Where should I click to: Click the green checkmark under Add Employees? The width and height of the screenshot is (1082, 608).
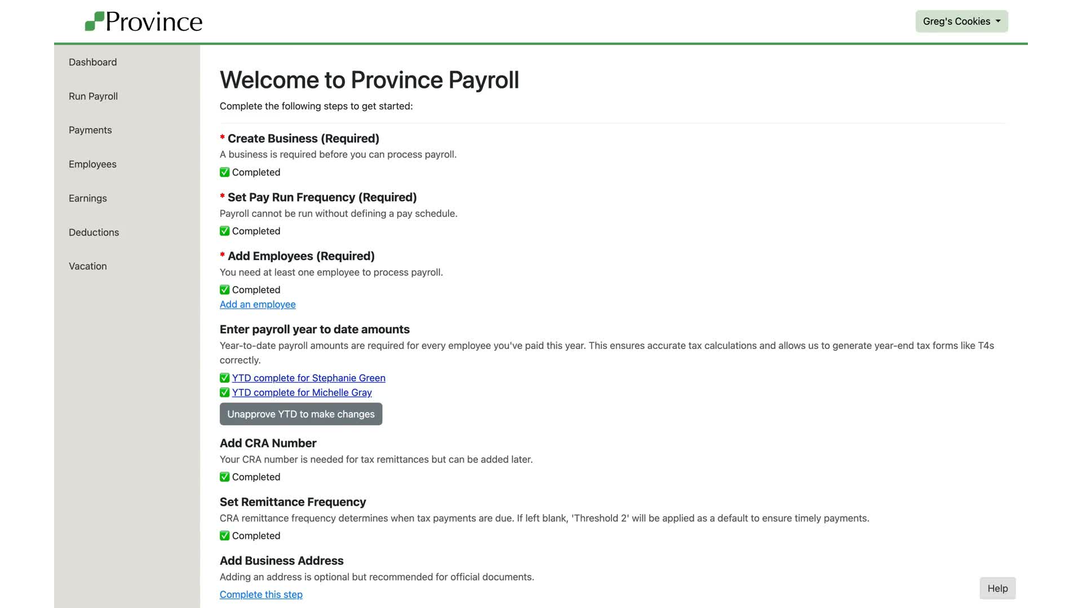224,290
